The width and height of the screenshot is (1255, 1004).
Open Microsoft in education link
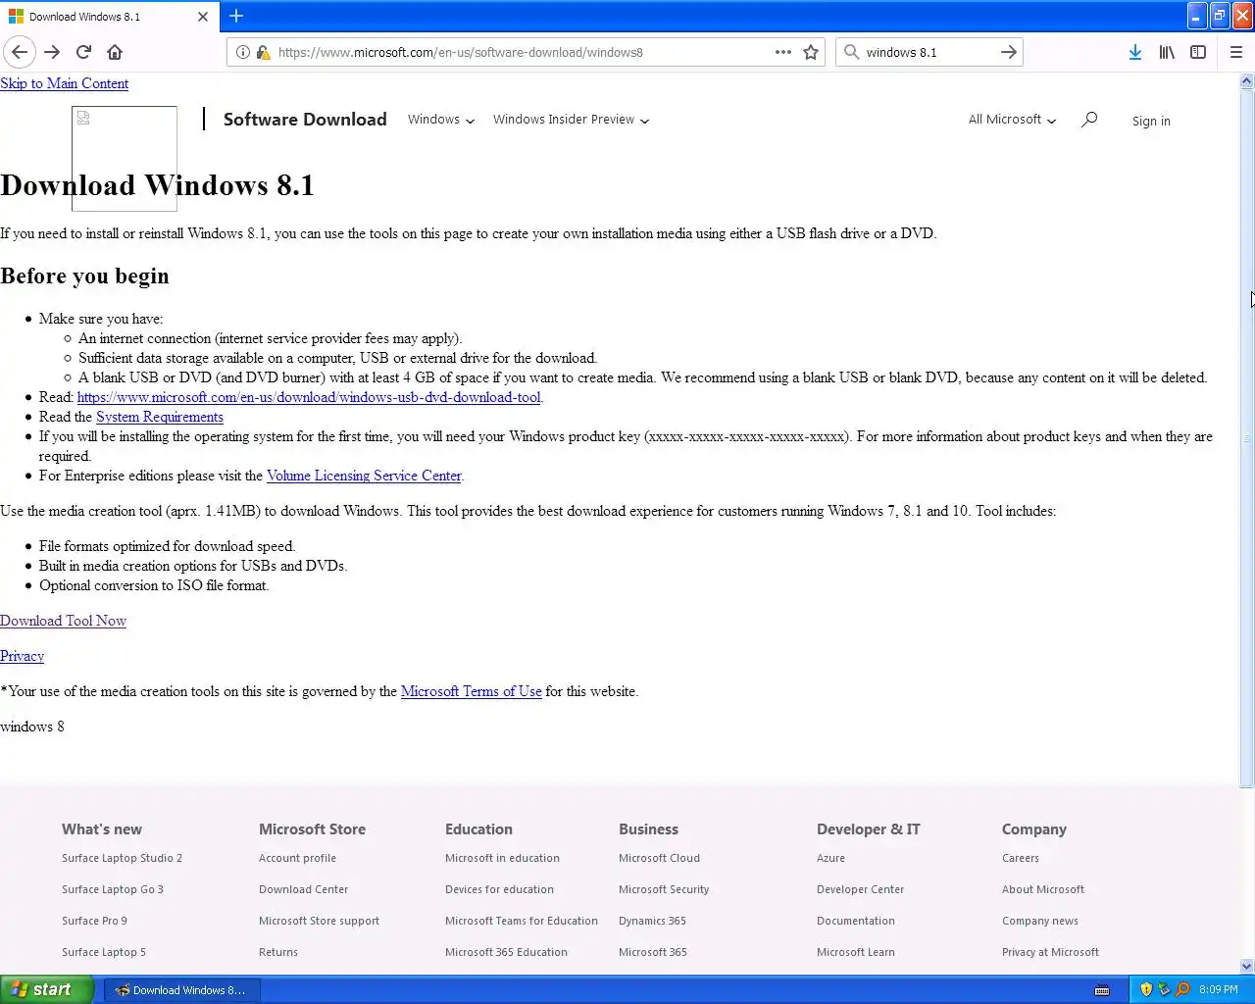pos(502,858)
